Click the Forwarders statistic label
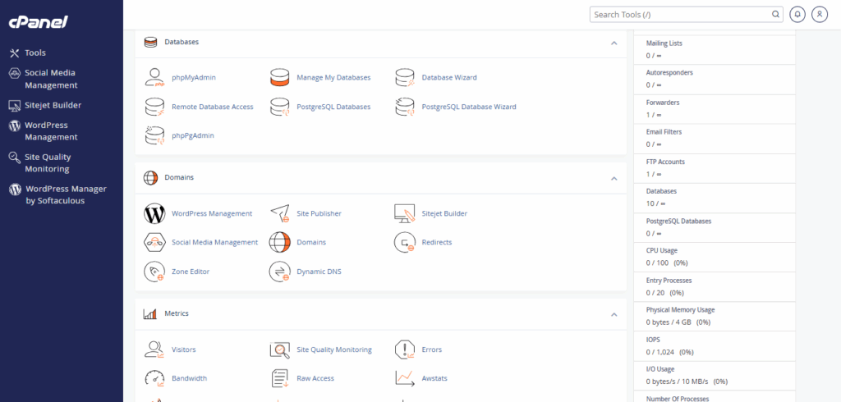 tap(663, 103)
